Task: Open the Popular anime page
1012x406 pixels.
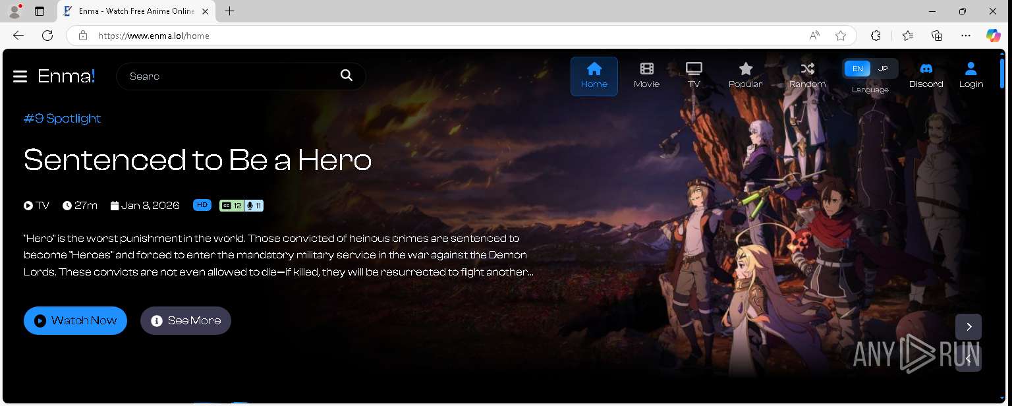Action: tap(746, 76)
